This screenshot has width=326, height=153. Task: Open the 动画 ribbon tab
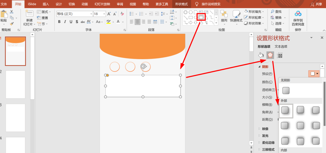point(85,4)
